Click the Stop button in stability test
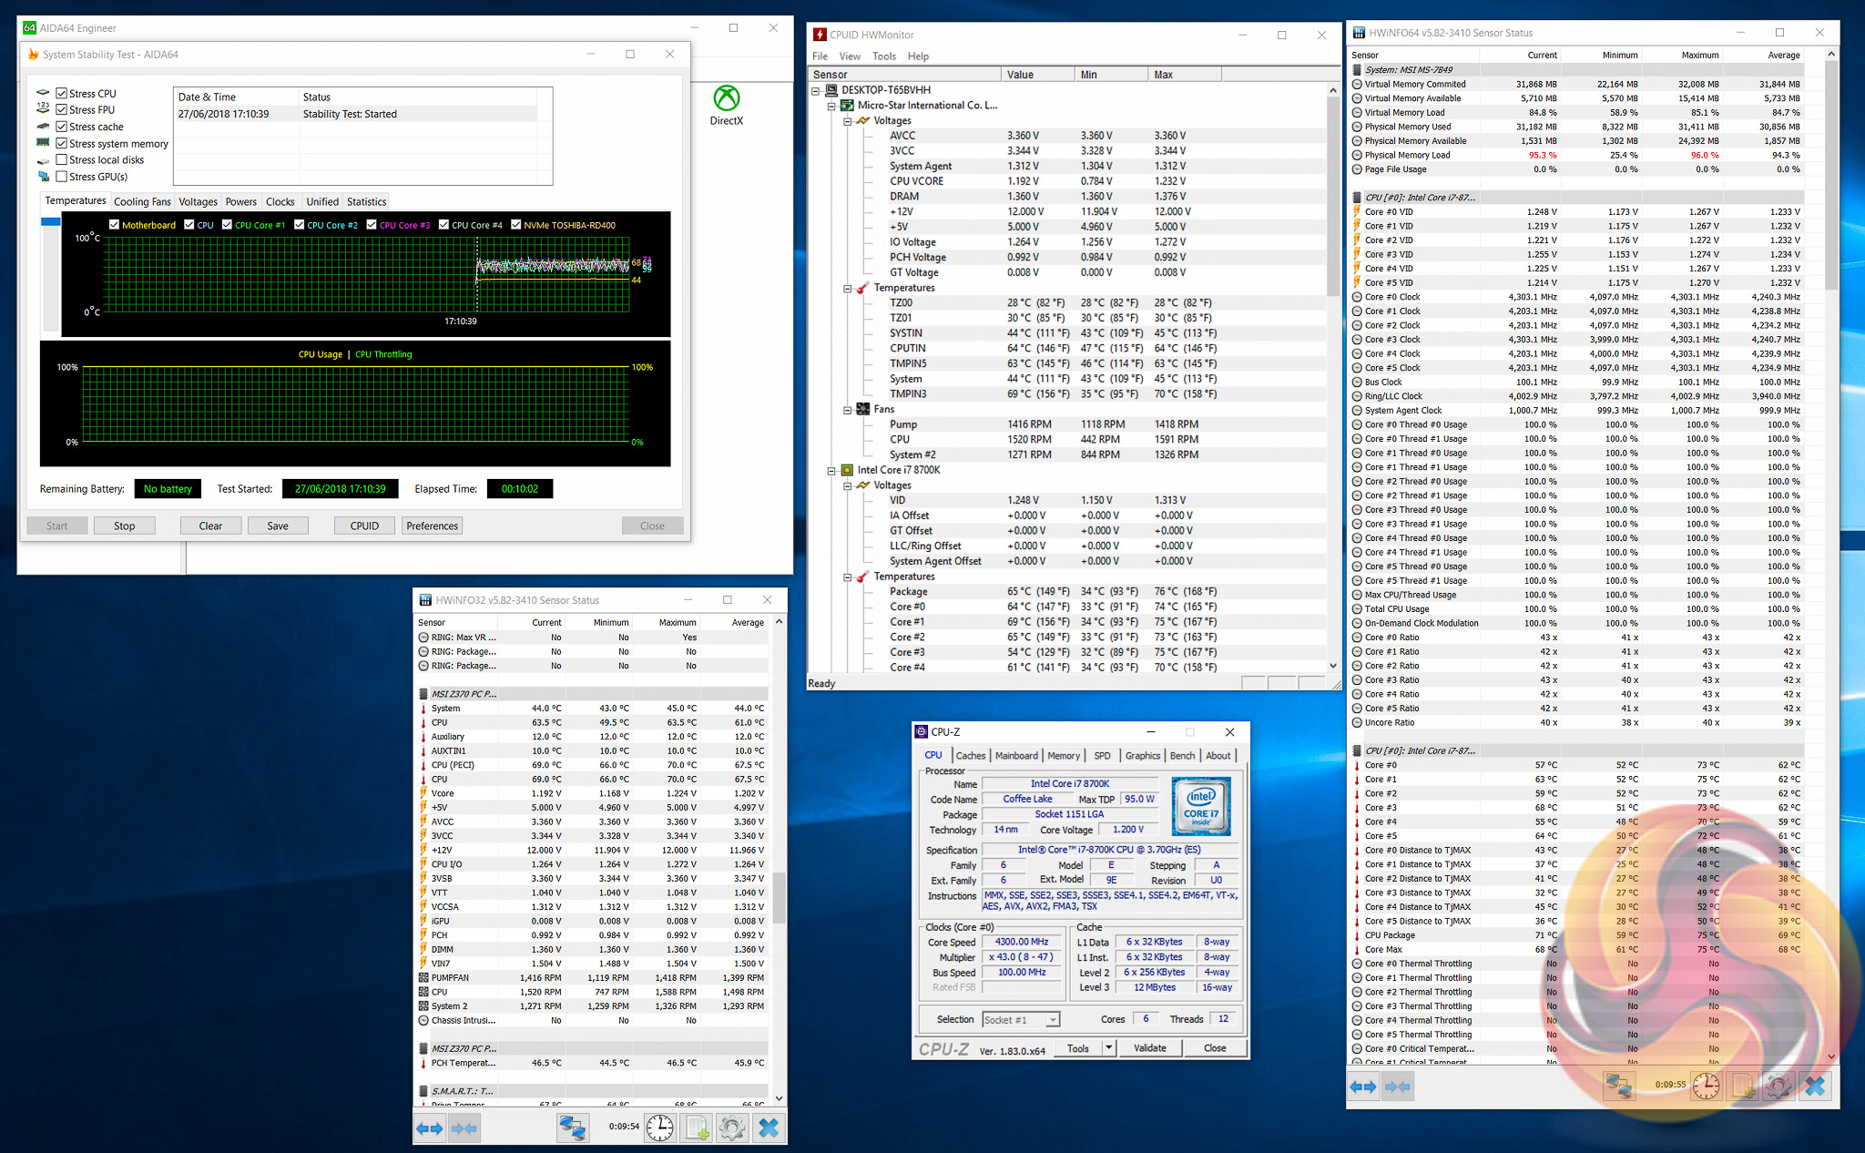Image resolution: width=1865 pixels, height=1153 pixels. pos(125,525)
